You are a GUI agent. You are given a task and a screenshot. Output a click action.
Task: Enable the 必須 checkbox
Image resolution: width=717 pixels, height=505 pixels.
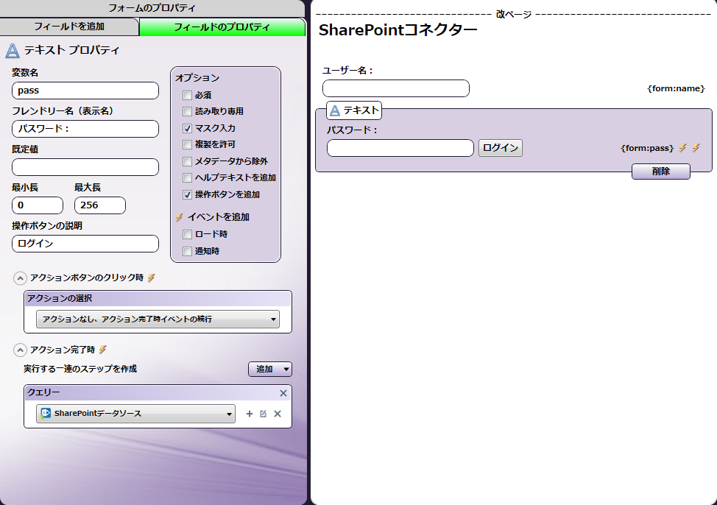pos(187,95)
